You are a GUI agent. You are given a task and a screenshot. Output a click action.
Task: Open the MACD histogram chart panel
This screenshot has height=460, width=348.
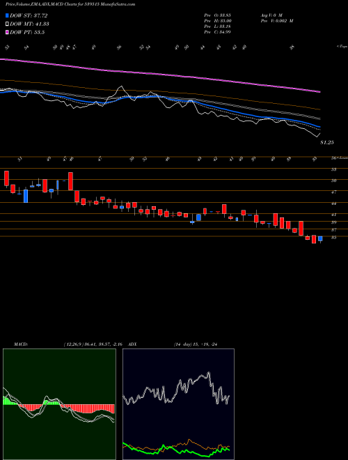[x=59, y=404]
